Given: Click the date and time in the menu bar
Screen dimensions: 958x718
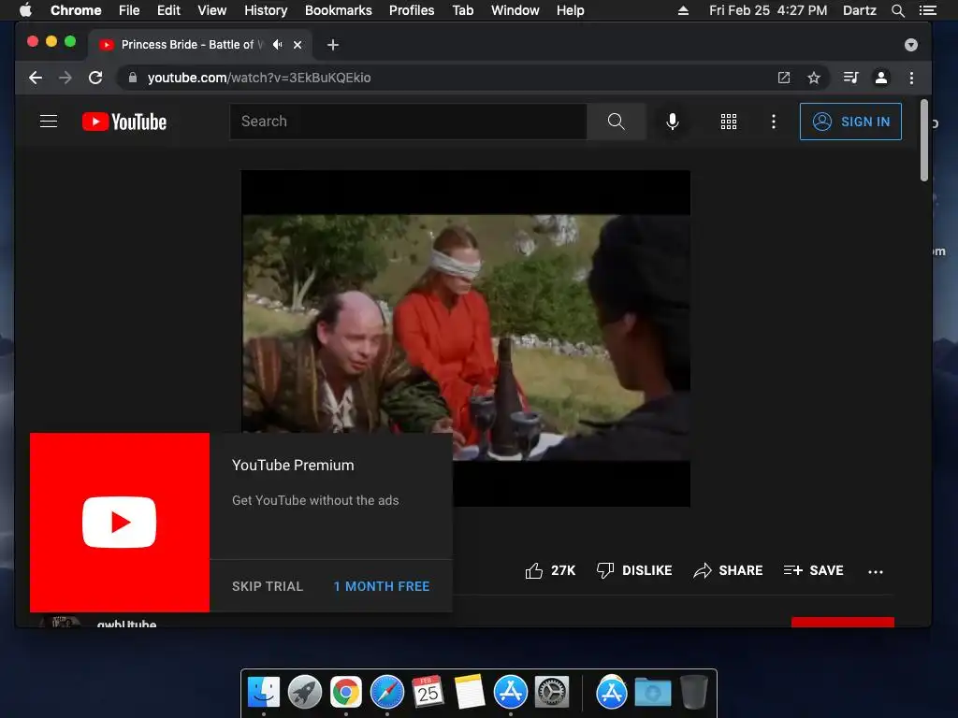Looking at the screenshot, I should [768, 10].
